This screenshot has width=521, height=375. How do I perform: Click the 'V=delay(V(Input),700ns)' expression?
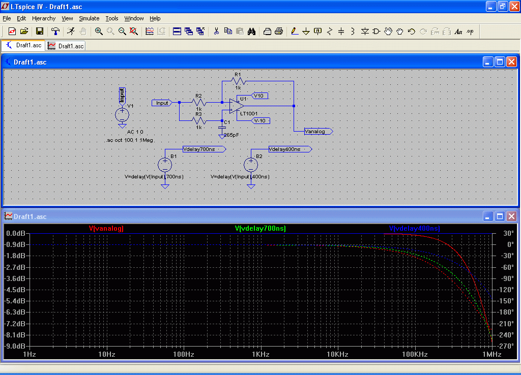pyautogui.click(x=154, y=176)
